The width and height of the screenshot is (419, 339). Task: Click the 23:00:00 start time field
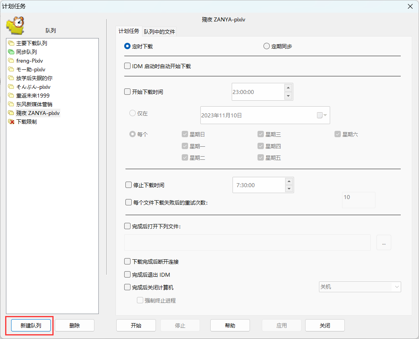[x=258, y=92]
